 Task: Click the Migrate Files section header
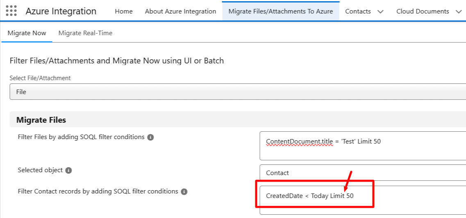[238, 119]
